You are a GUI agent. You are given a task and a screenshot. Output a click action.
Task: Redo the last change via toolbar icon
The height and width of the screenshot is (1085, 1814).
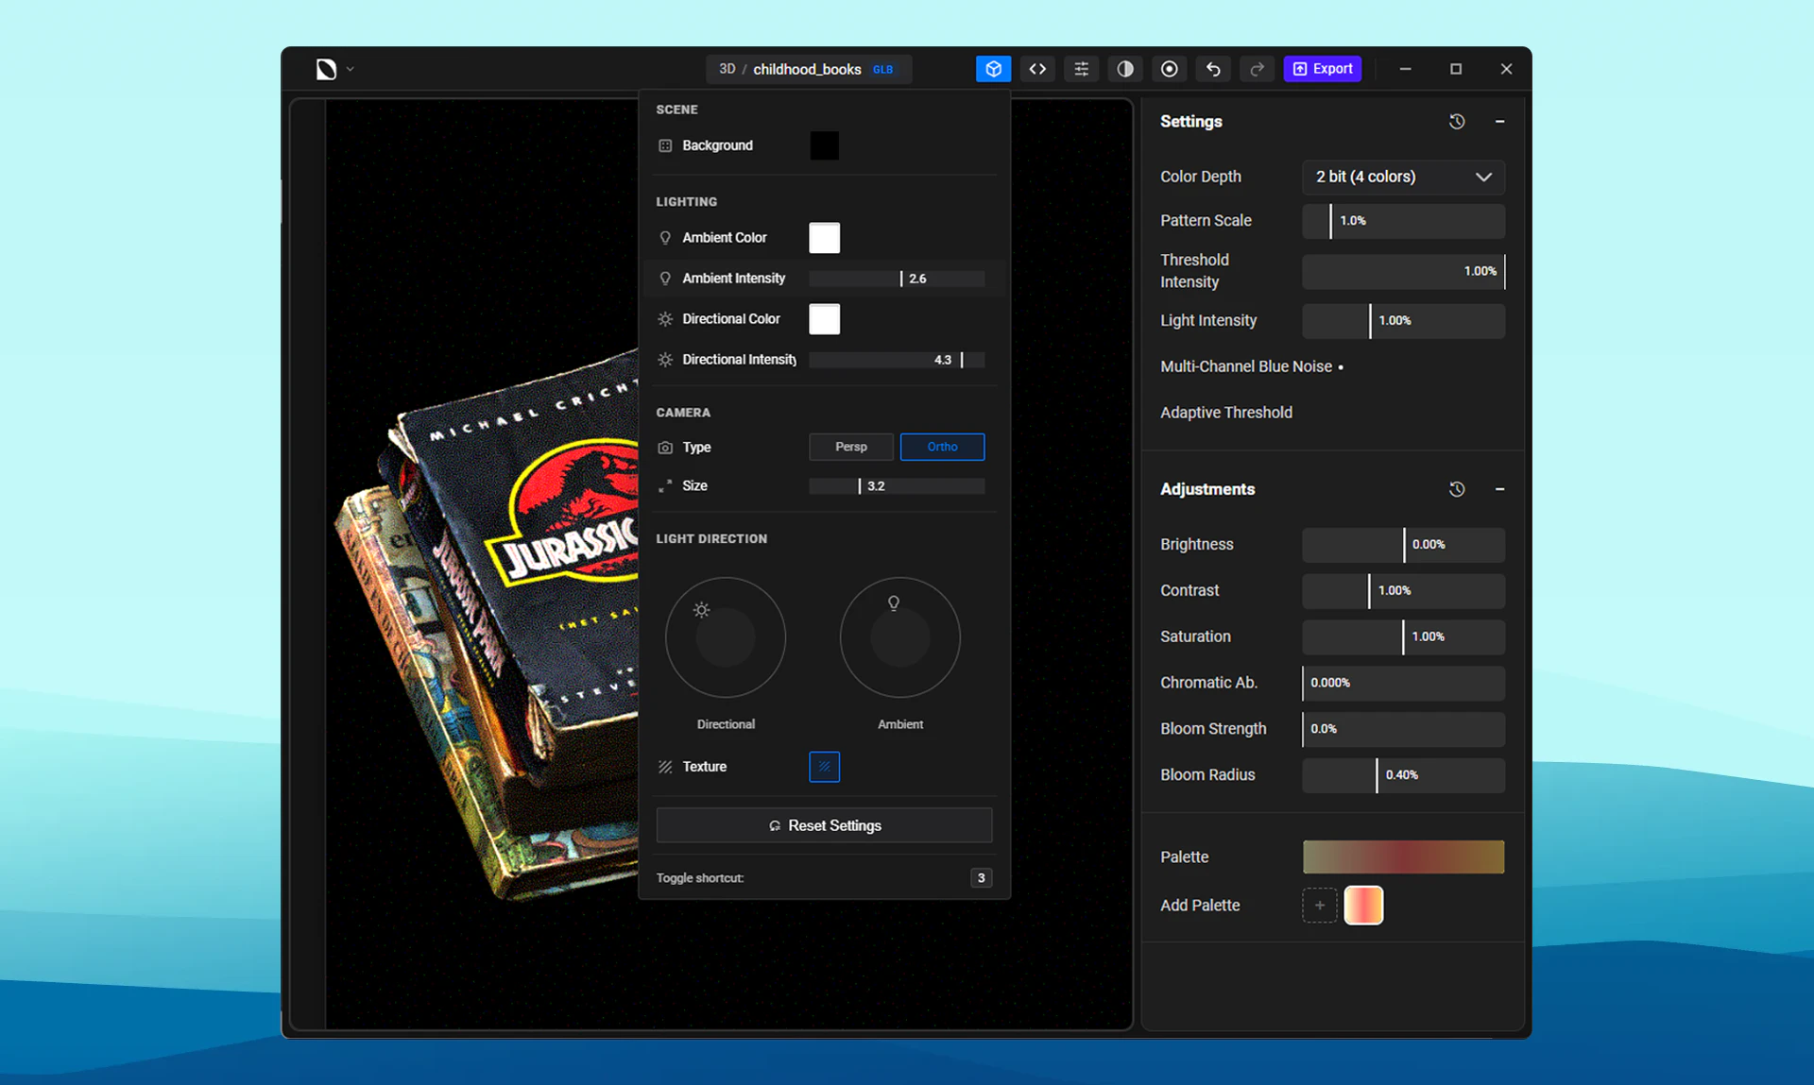[1257, 68]
